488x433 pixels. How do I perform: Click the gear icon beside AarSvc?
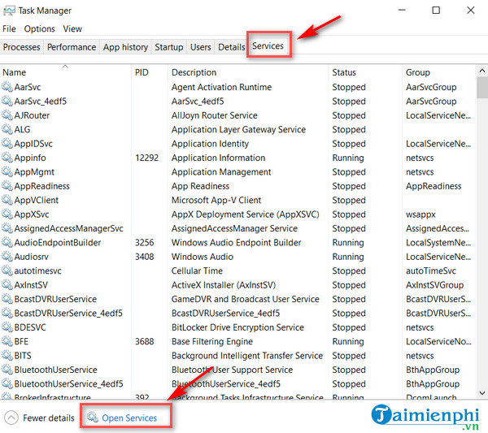click(7, 87)
